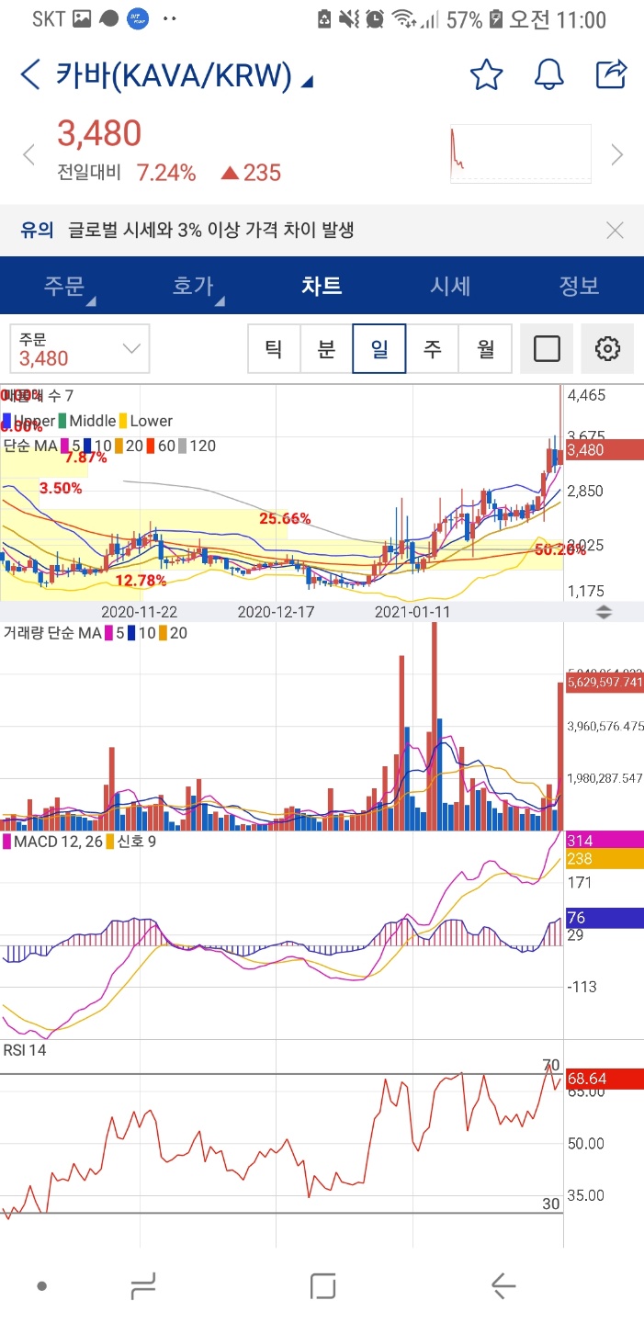Image resolution: width=644 pixels, height=1323 pixels.
Task: Dismiss the 유의 price difference notice
Action: pos(615,231)
